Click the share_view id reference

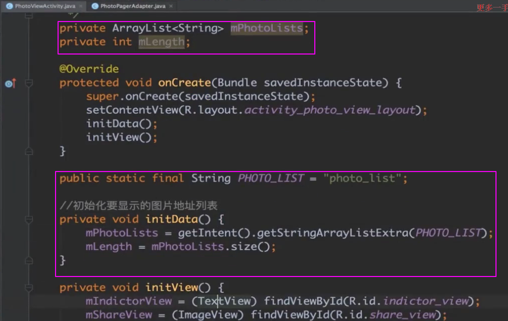[x=403, y=315]
